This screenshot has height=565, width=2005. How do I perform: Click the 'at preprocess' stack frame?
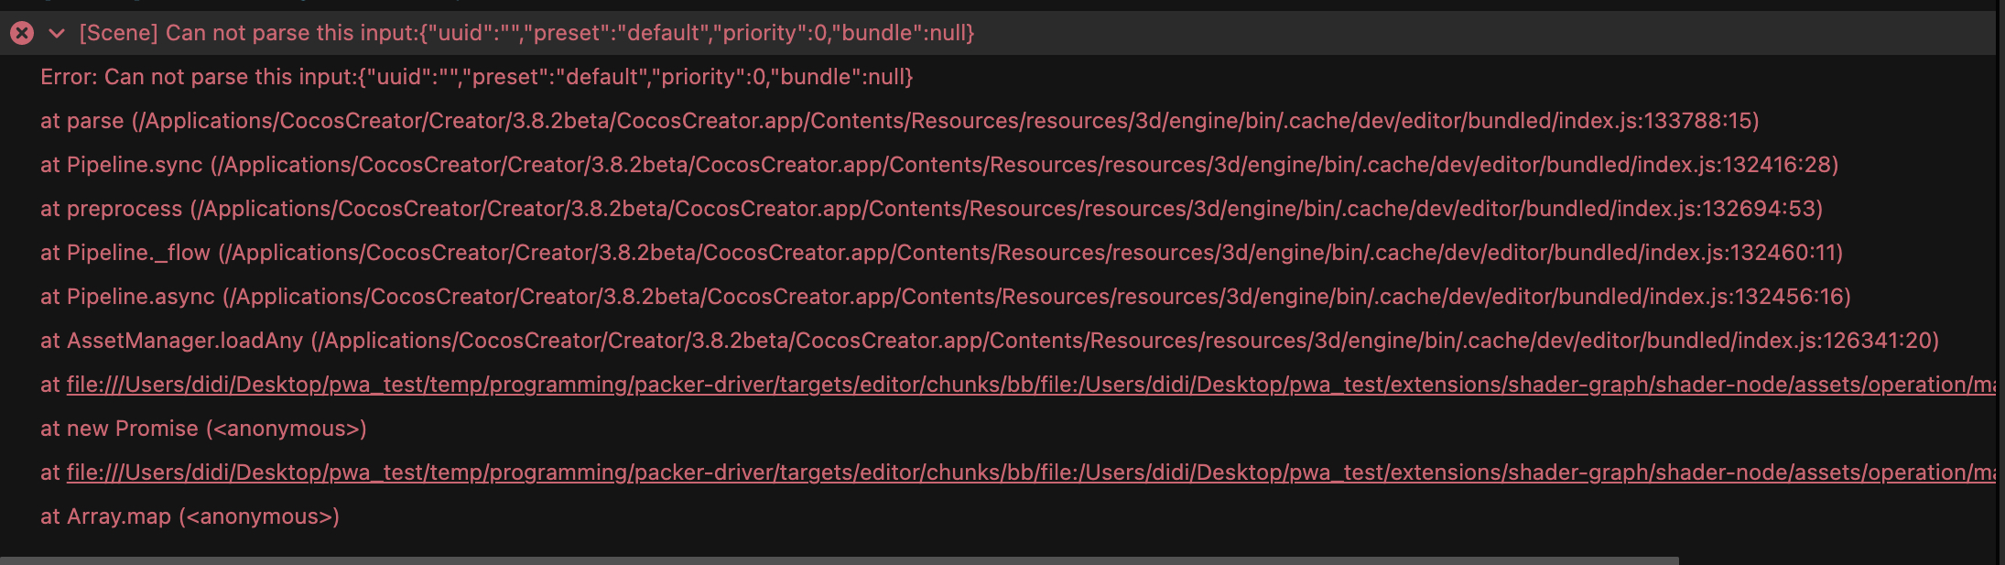[x=112, y=209]
